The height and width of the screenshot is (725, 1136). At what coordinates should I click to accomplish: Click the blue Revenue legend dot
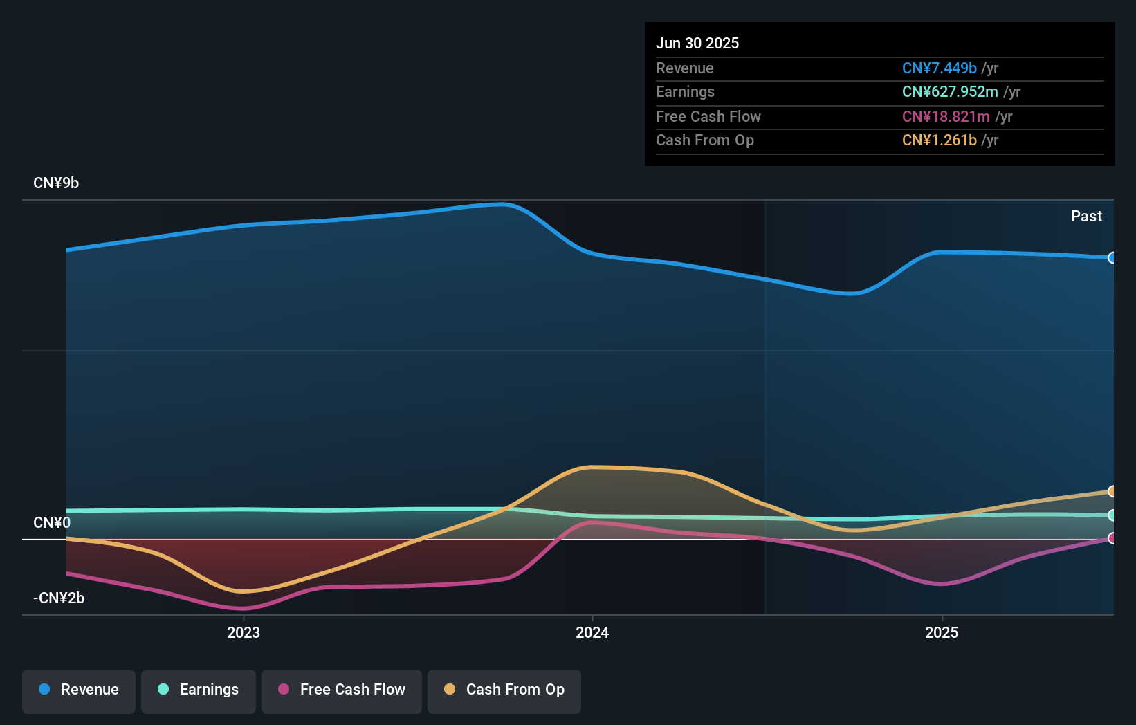44,690
